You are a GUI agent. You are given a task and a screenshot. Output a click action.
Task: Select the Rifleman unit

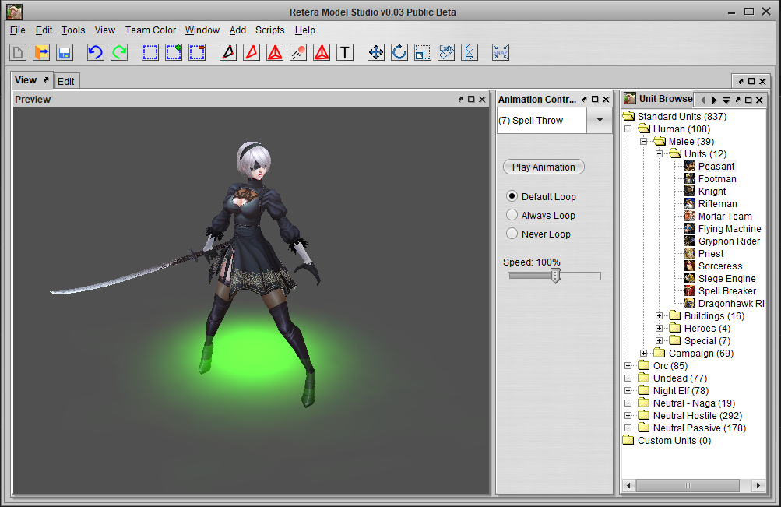717,204
